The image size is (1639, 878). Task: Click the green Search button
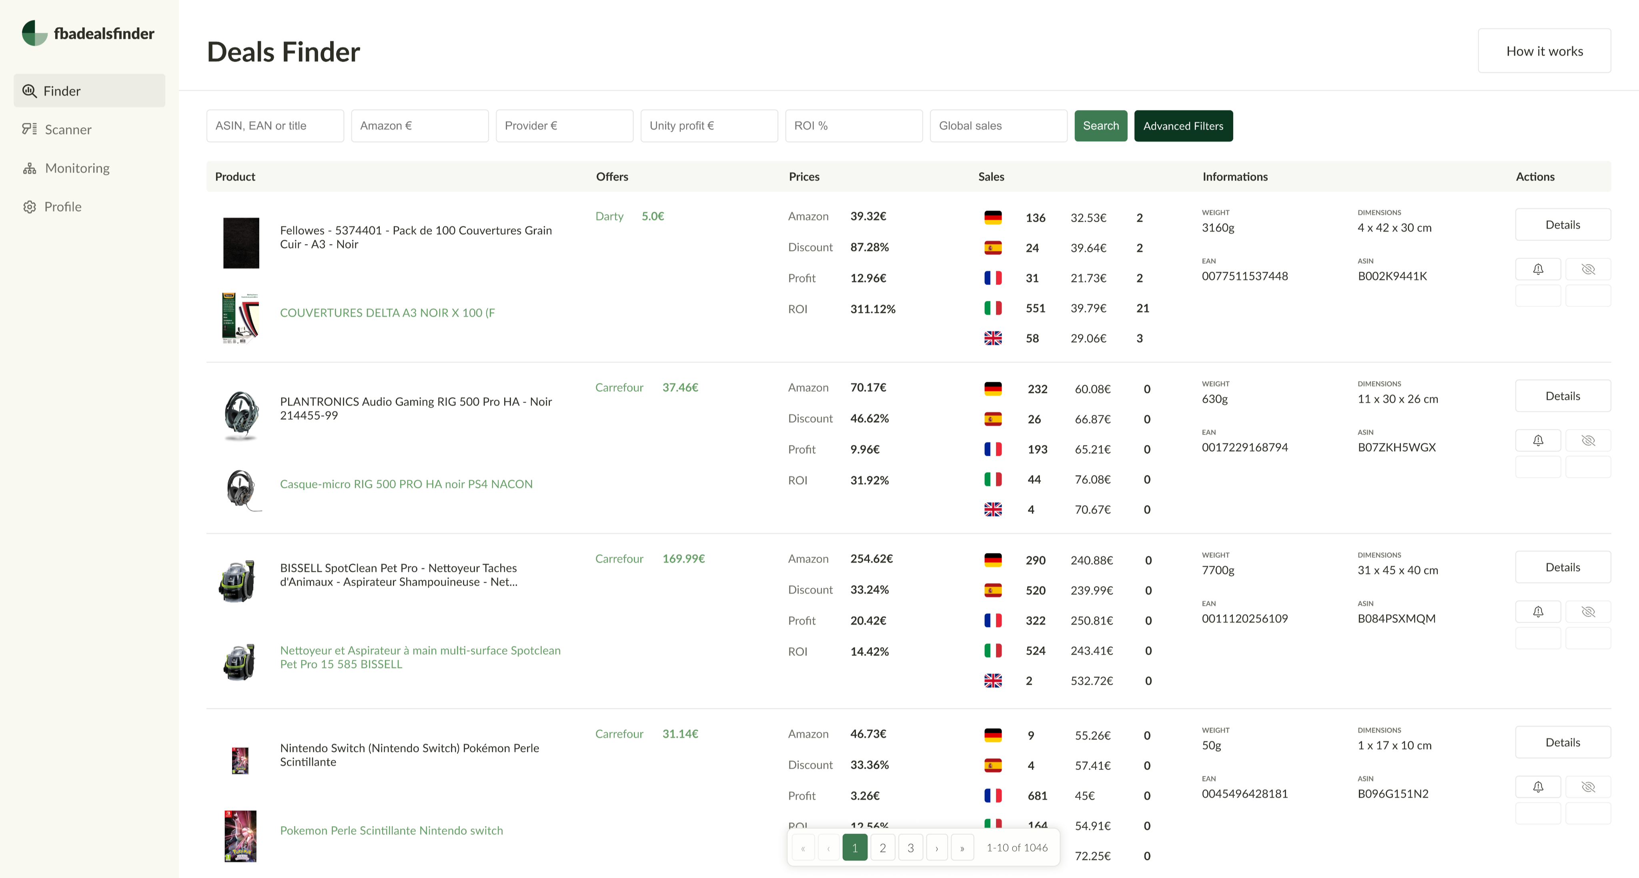click(x=1101, y=126)
